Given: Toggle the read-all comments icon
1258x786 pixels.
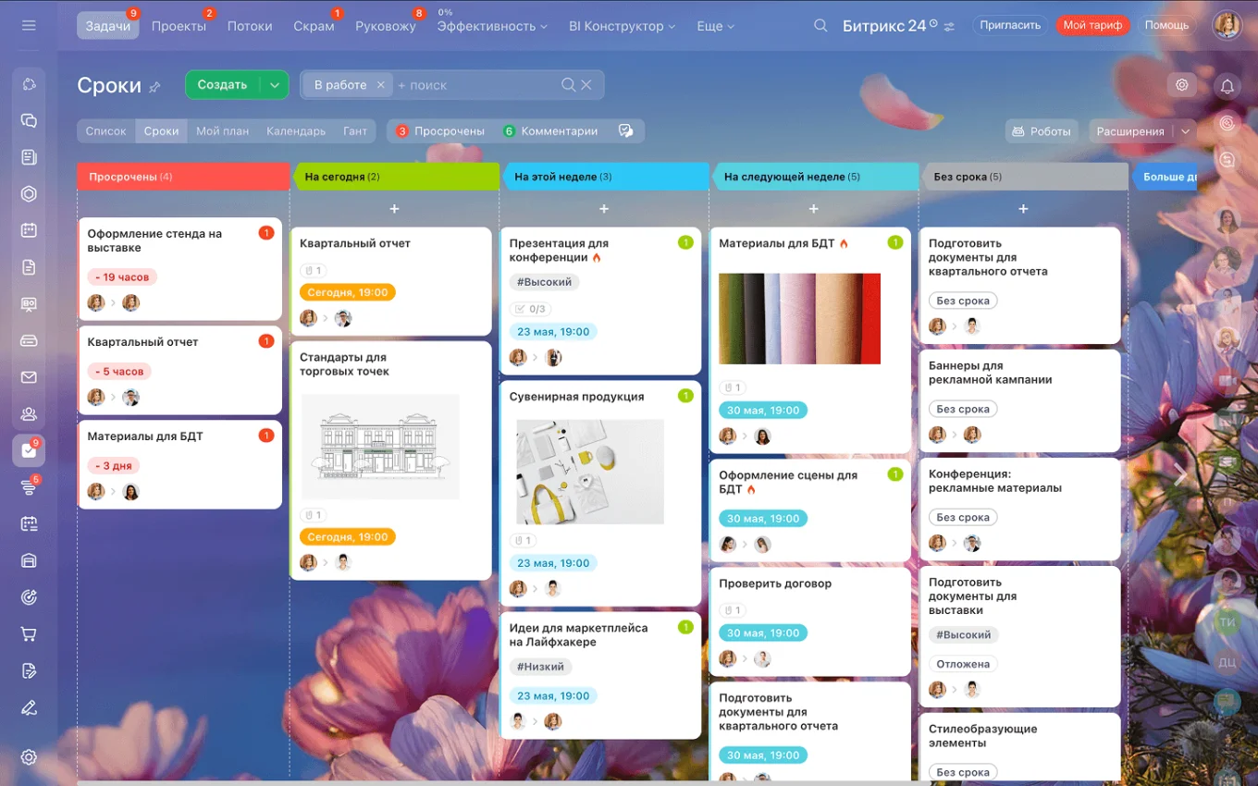Looking at the screenshot, I should pyautogui.click(x=625, y=131).
